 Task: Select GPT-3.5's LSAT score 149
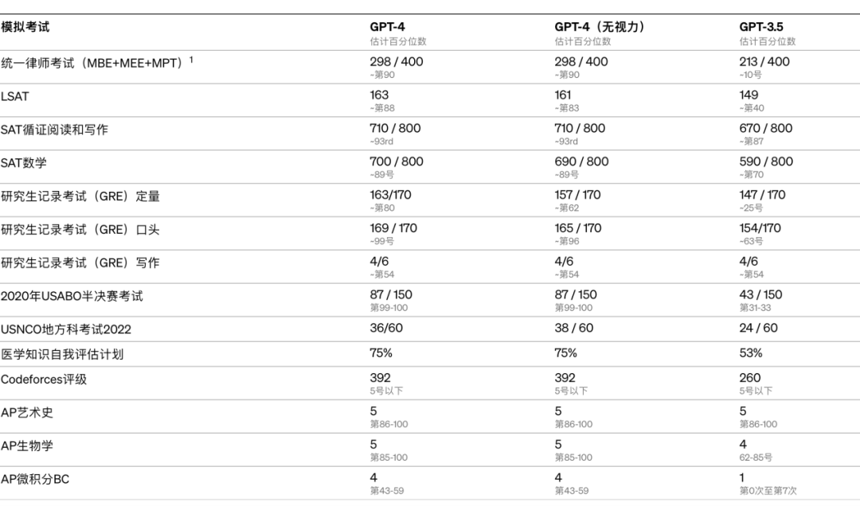point(749,95)
